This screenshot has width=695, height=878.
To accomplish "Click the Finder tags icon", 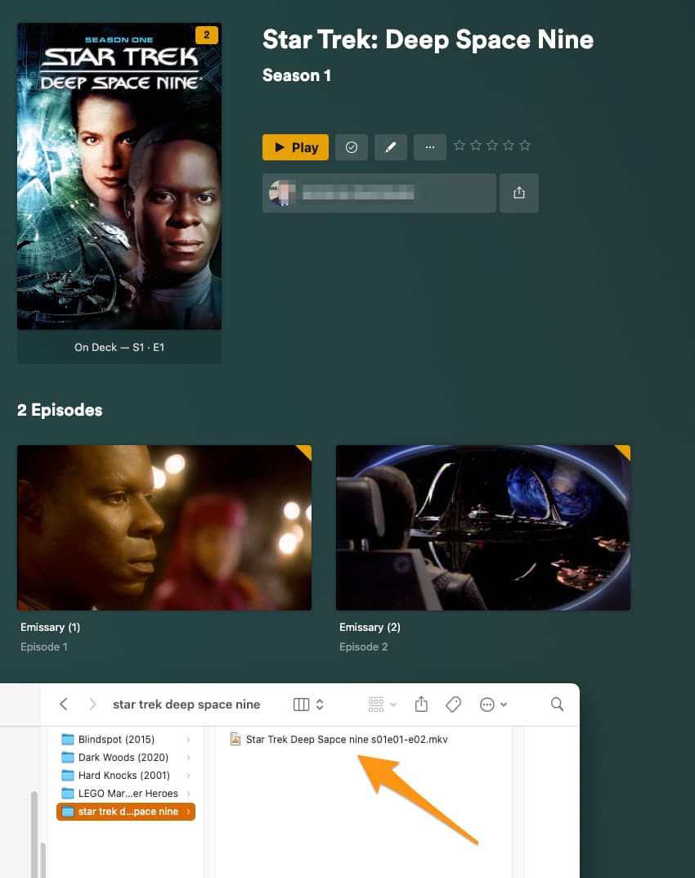I will pyautogui.click(x=453, y=705).
